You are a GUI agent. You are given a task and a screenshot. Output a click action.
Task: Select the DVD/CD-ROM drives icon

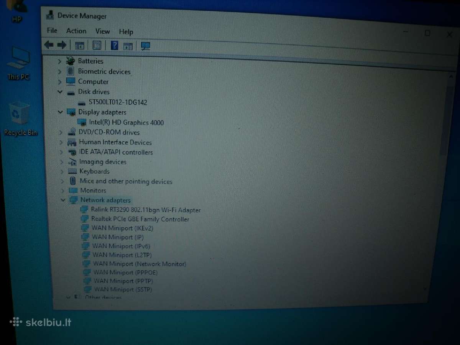72,132
